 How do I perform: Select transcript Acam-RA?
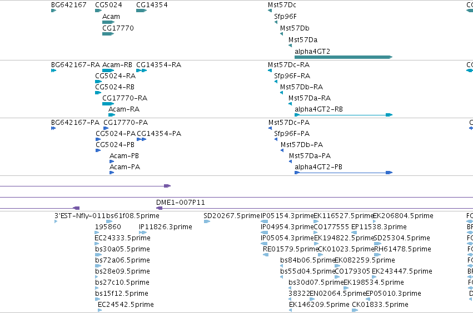[124, 109]
